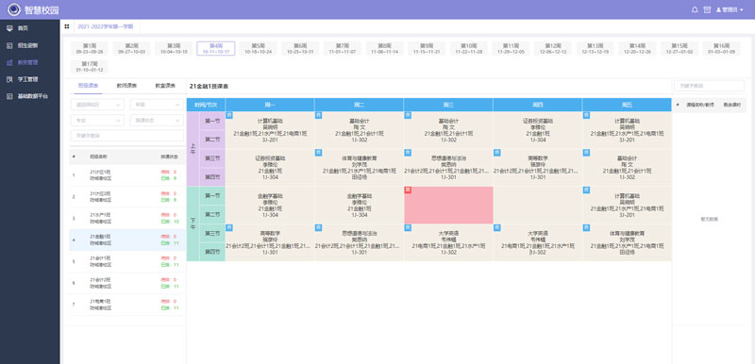The width and height of the screenshot is (755, 364).
Task: Switch to the 教室课表 tab
Action: [164, 86]
